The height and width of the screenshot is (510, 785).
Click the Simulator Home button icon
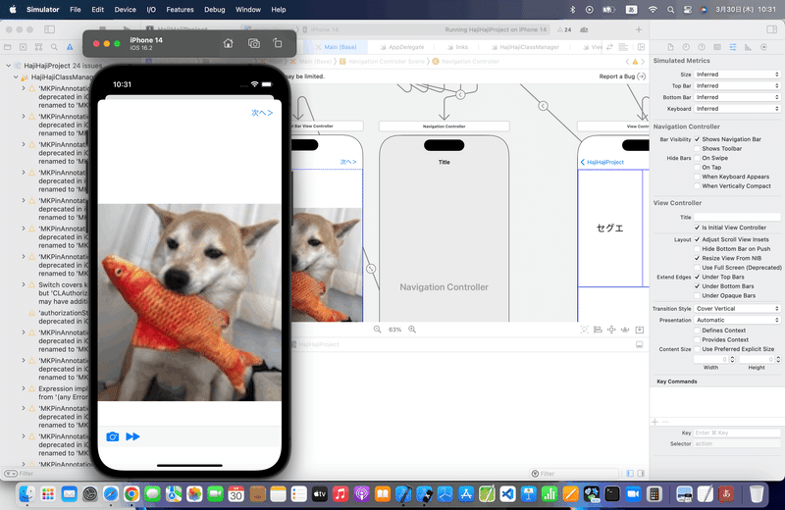click(x=228, y=43)
